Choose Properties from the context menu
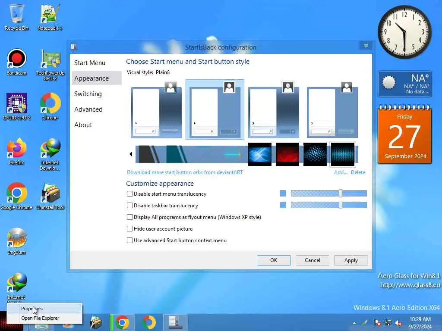The width and height of the screenshot is (442, 331). (x=44, y=309)
